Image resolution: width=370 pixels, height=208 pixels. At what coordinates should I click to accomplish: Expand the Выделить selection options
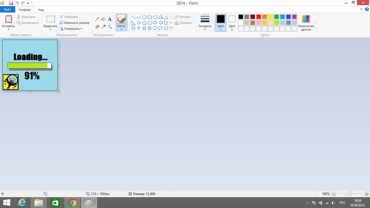tap(50, 28)
